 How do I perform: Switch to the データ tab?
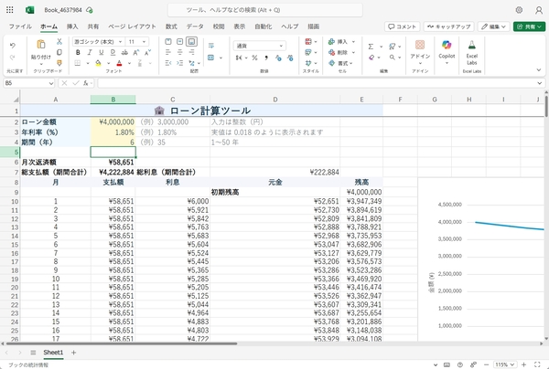pos(195,26)
